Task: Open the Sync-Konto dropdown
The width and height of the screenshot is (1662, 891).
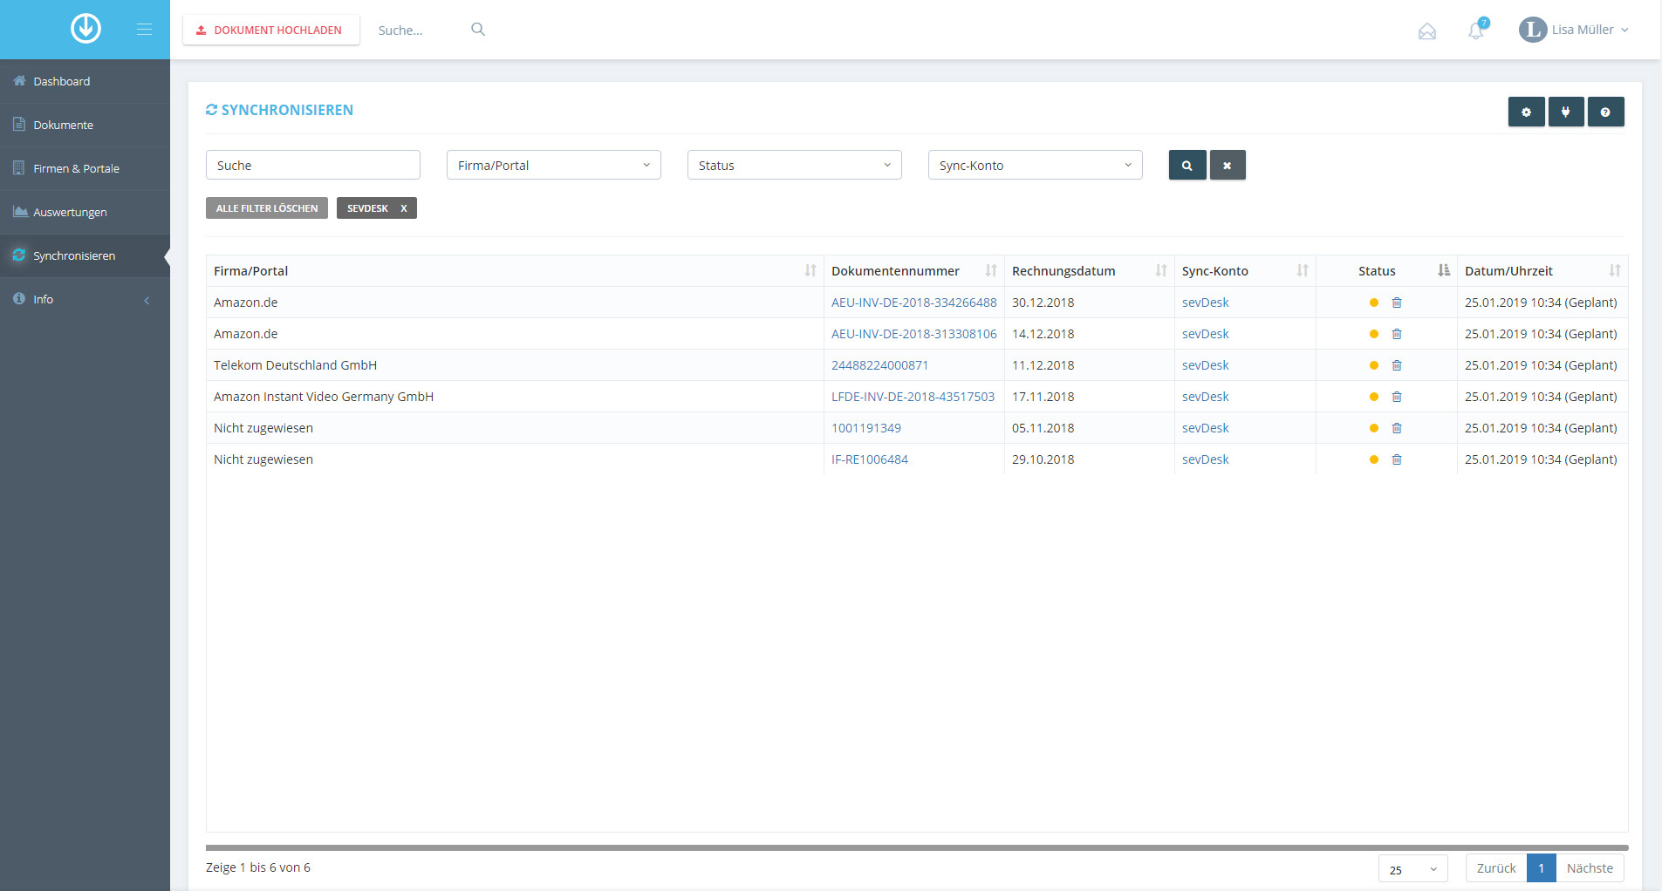Action: (x=1036, y=165)
